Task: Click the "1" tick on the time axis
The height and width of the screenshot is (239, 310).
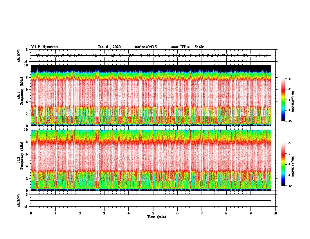Action: click(55, 213)
